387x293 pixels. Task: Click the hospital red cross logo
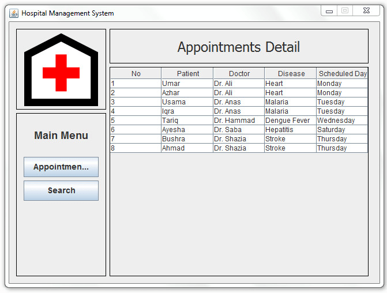tap(61, 70)
